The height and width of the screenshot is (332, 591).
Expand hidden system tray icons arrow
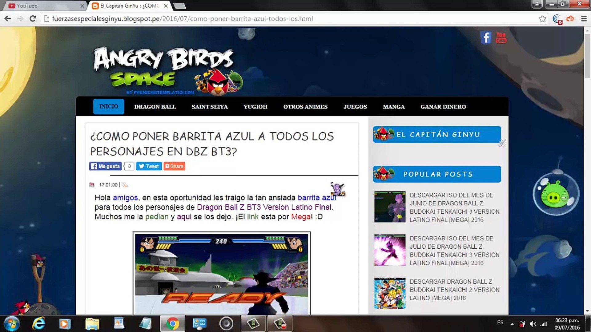pos(512,324)
